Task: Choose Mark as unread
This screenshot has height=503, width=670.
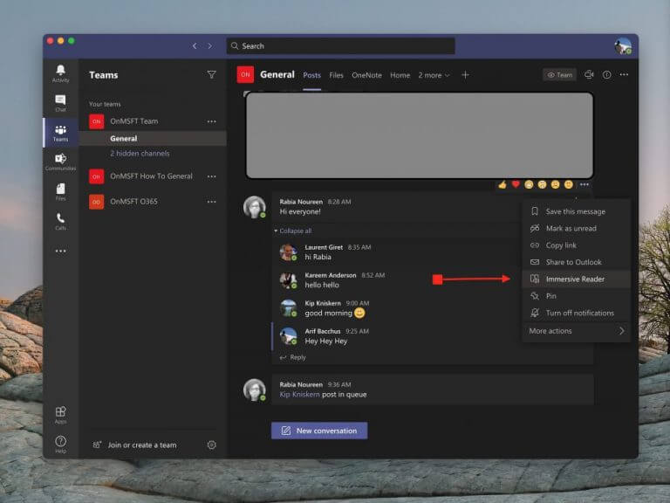Action: [x=576, y=229]
